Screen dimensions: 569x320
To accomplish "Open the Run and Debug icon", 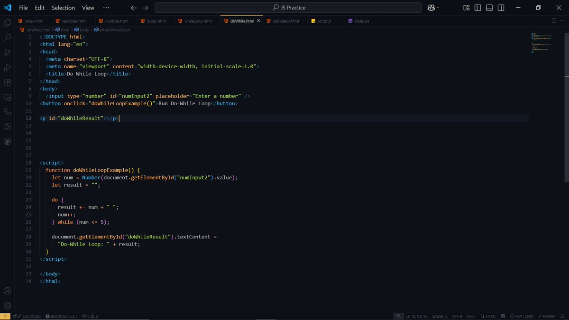I will click(7, 67).
